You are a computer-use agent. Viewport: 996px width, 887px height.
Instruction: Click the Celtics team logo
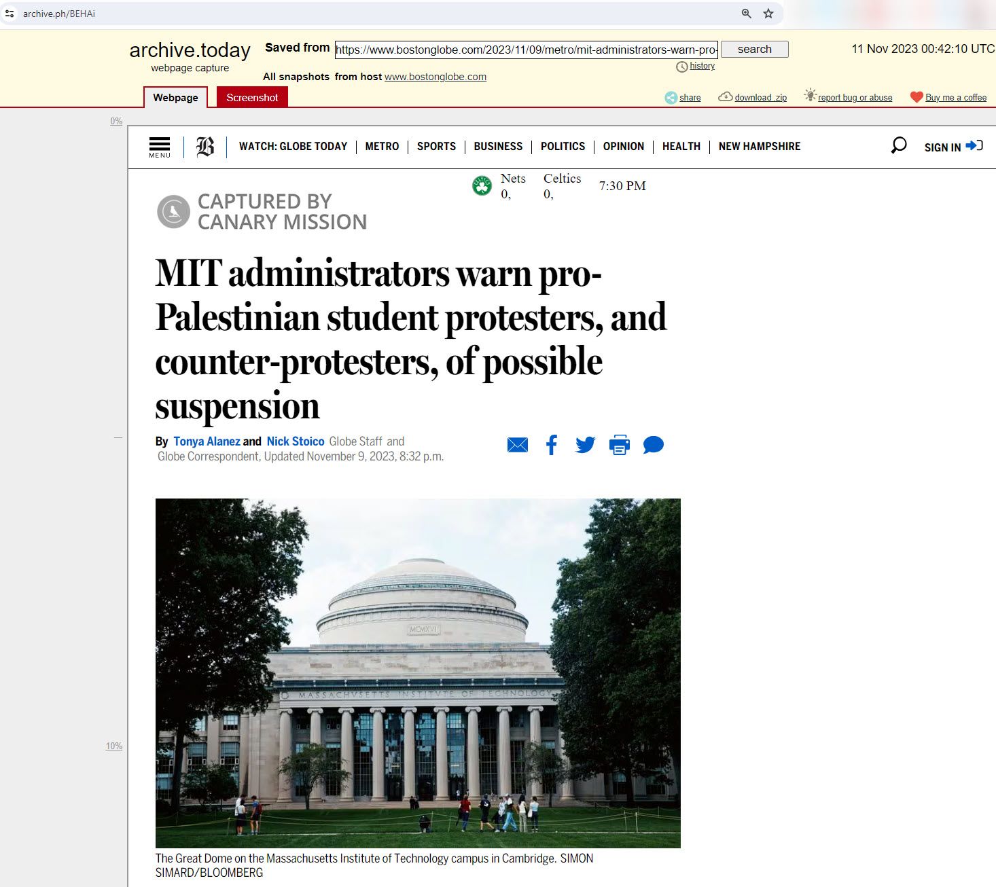(x=482, y=185)
